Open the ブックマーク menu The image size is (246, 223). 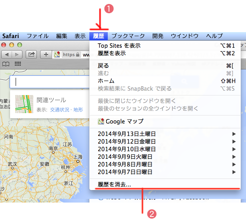click(x=128, y=36)
